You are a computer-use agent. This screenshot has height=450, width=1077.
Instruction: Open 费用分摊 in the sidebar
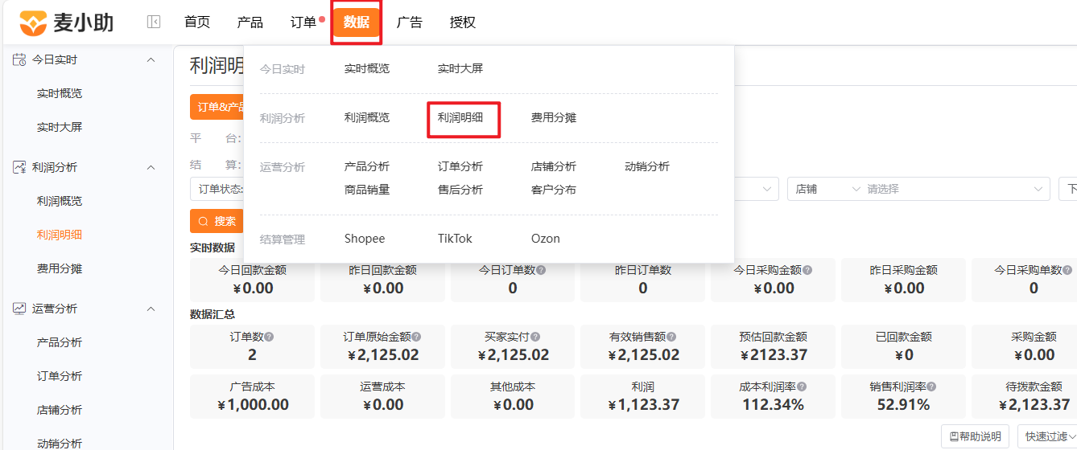(x=60, y=268)
